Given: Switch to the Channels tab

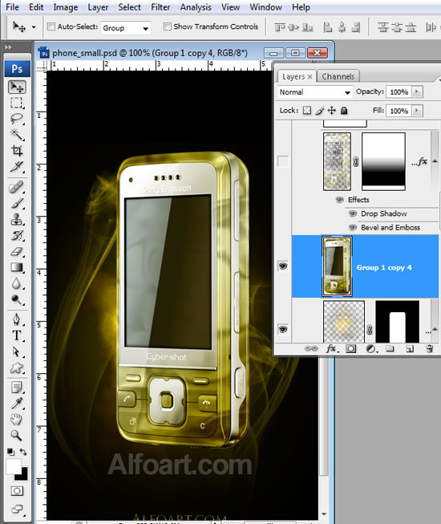Looking at the screenshot, I should point(338,76).
